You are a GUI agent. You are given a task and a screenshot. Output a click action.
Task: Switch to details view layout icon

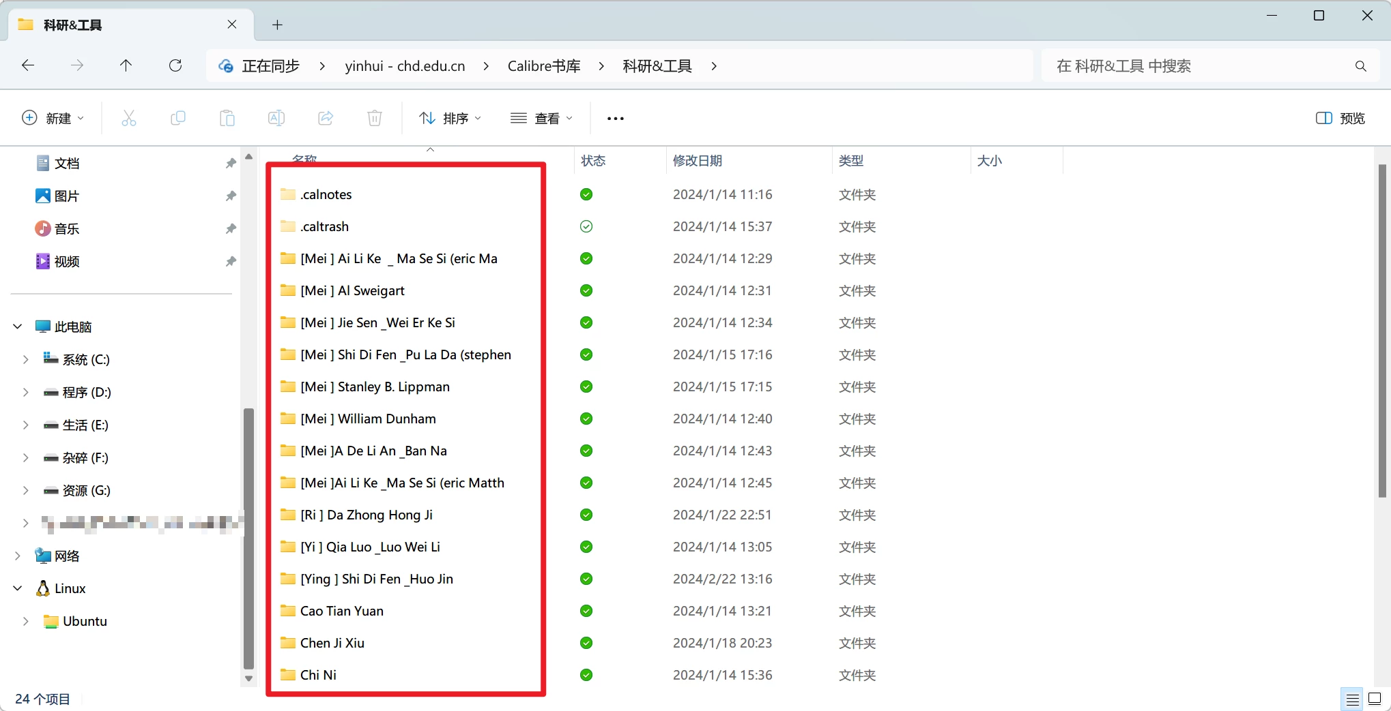click(1352, 699)
